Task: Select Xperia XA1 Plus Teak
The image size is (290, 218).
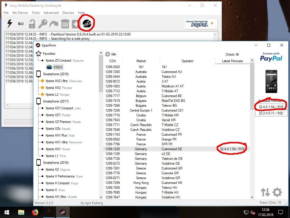Action: point(60,135)
